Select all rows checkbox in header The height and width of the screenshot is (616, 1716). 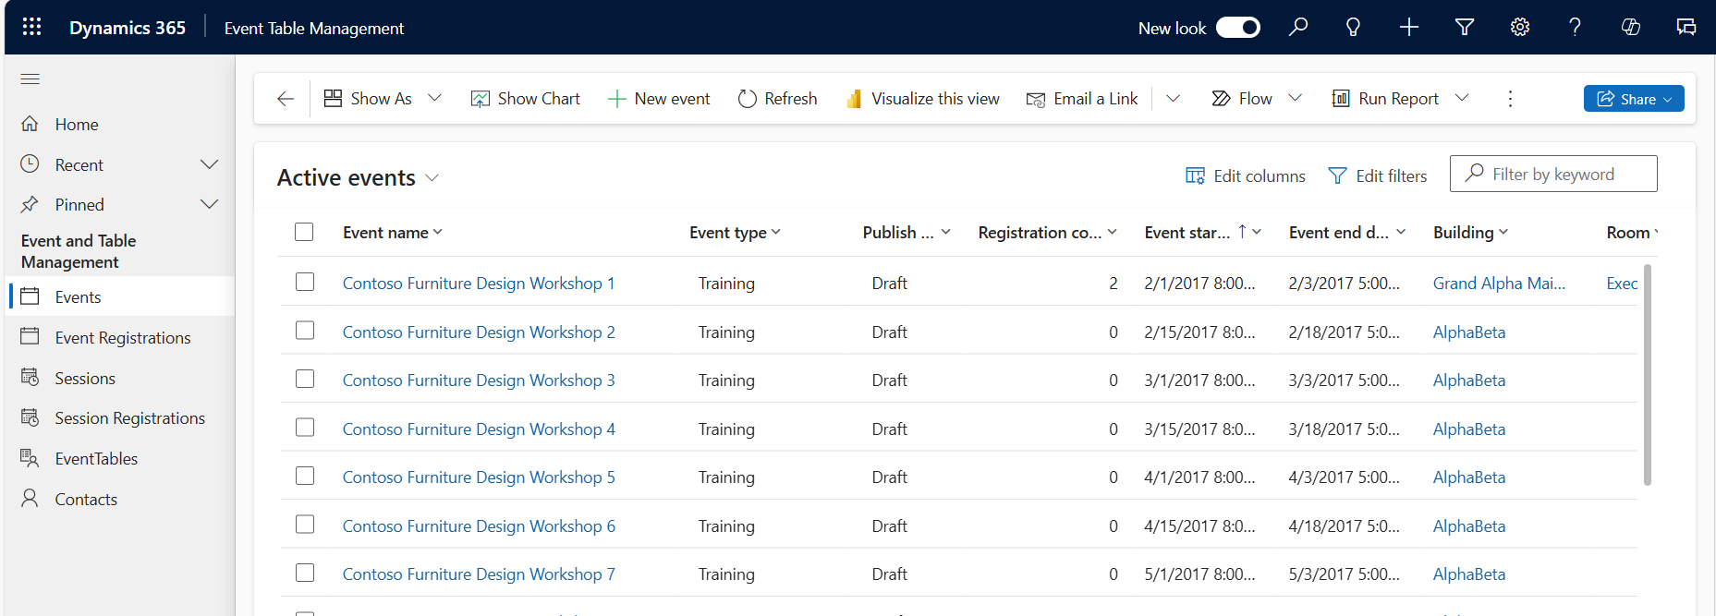[304, 232]
